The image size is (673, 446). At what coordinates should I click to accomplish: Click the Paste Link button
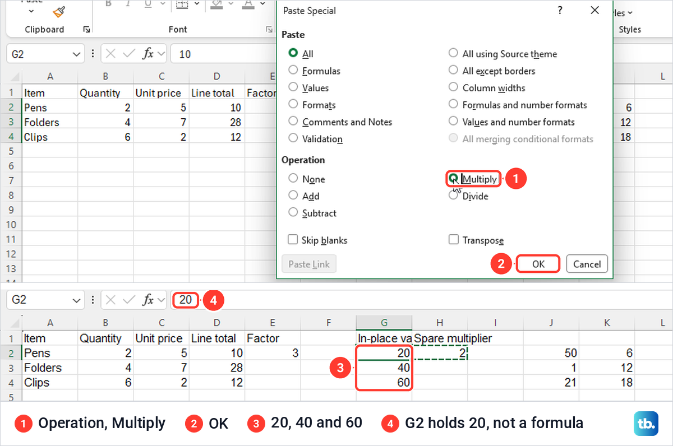[x=309, y=264]
